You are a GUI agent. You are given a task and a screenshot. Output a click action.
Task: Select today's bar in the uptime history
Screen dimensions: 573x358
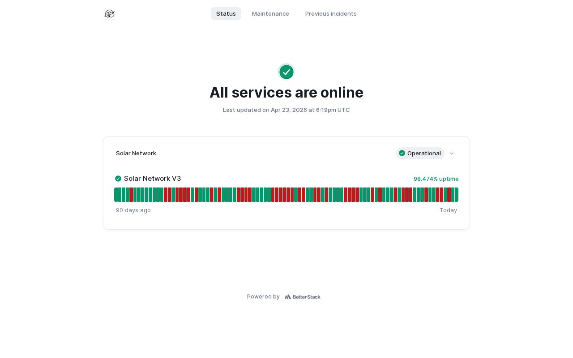(457, 195)
